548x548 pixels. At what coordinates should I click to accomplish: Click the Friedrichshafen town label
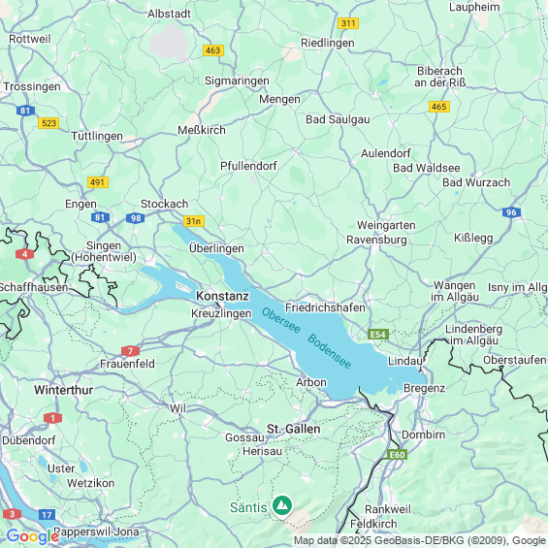coord(325,307)
